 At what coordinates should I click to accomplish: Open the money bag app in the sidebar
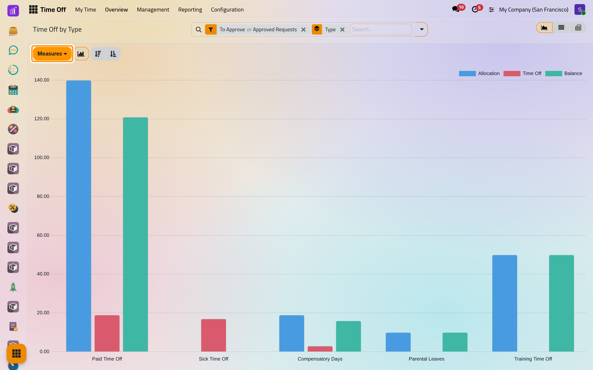pos(13,31)
